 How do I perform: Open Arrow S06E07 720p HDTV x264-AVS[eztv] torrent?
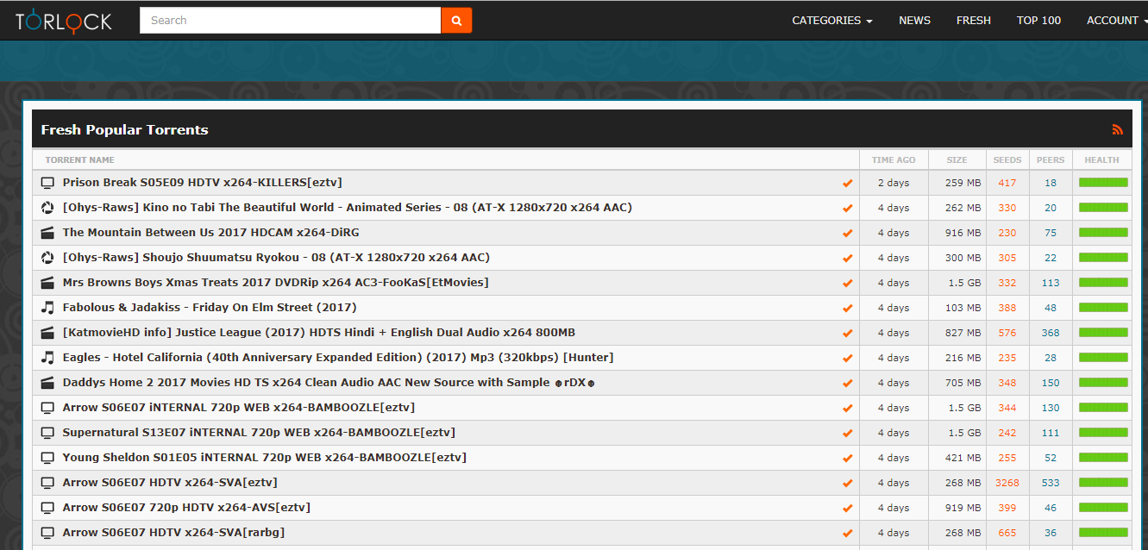(186, 508)
